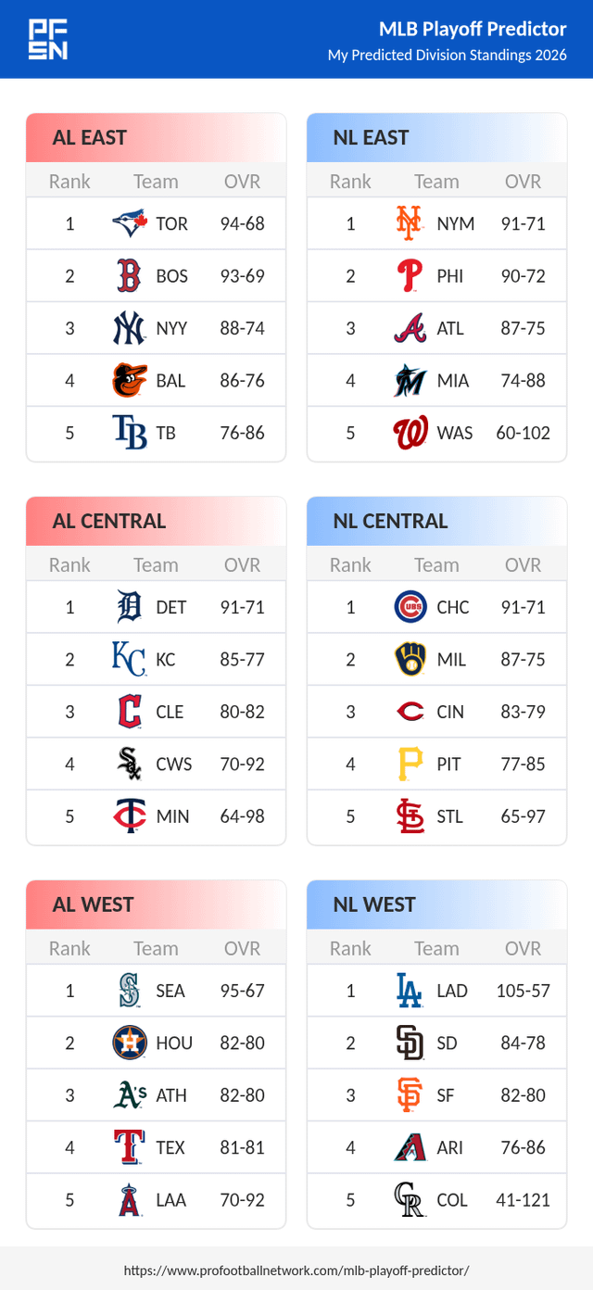Image resolution: width=593 pixels, height=1290 pixels.
Task: Click the OVR column header in NL East
Action: pos(523,182)
